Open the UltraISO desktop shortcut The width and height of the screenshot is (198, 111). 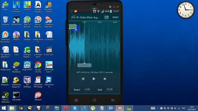click(x=16, y=36)
